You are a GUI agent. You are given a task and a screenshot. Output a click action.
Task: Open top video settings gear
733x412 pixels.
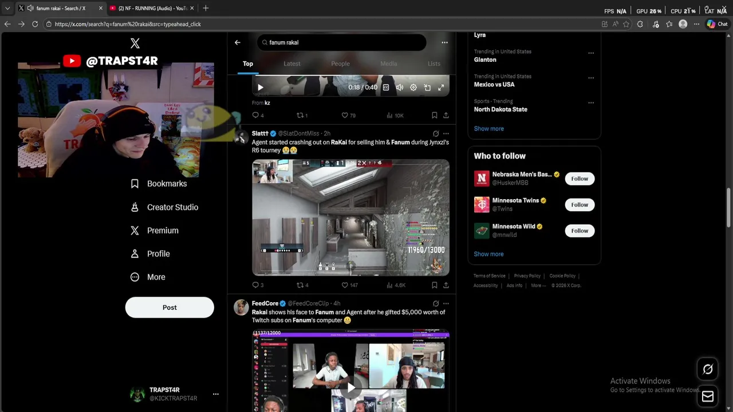tap(413, 88)
